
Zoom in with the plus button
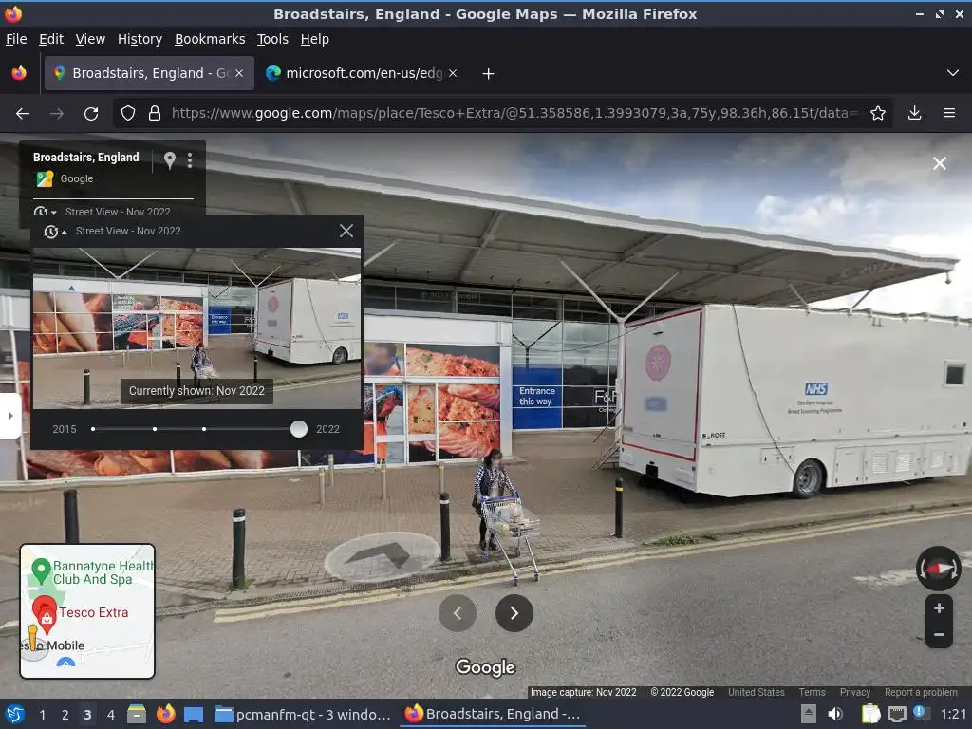click(939, 608)
